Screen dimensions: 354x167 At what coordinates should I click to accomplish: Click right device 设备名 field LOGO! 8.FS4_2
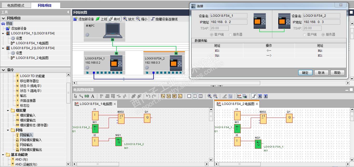(x=321, y=16)
